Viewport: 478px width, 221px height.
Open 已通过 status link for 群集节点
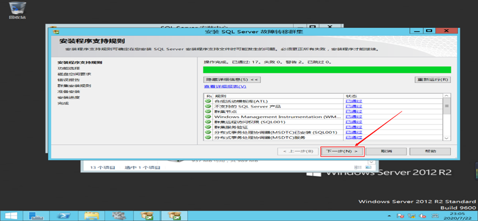click(x=354, y=111)
